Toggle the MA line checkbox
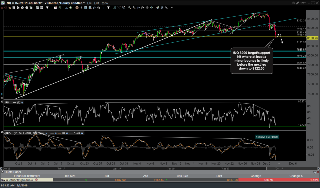 (x=67, y=133)
